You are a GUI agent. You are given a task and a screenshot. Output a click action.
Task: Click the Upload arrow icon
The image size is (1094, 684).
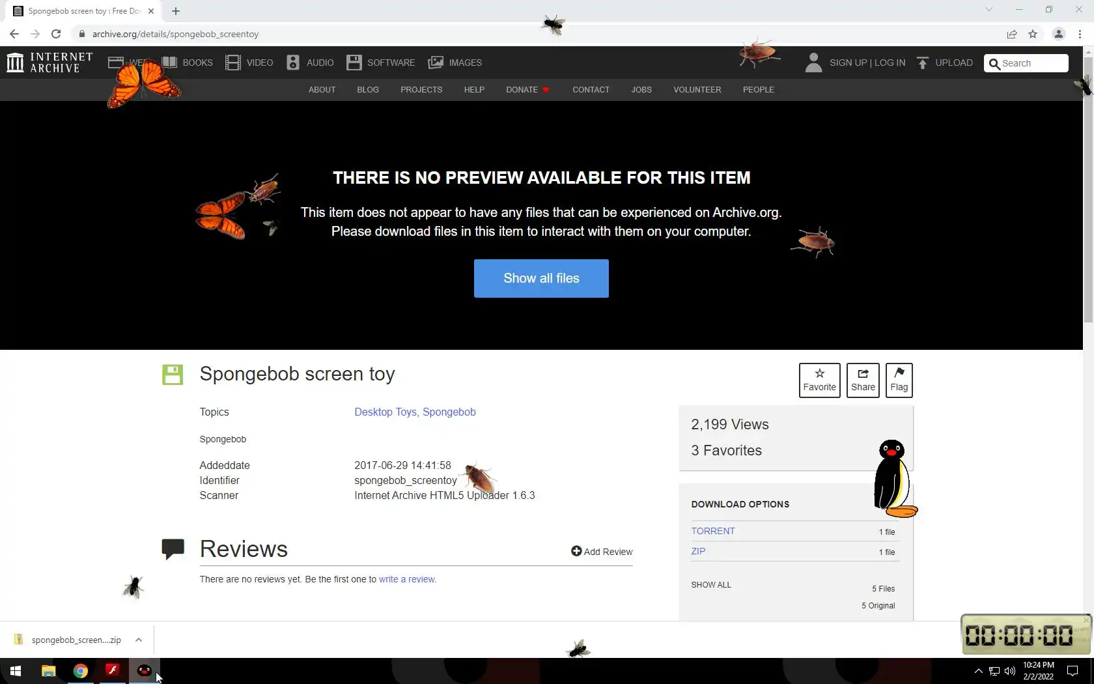coord(923,63)
